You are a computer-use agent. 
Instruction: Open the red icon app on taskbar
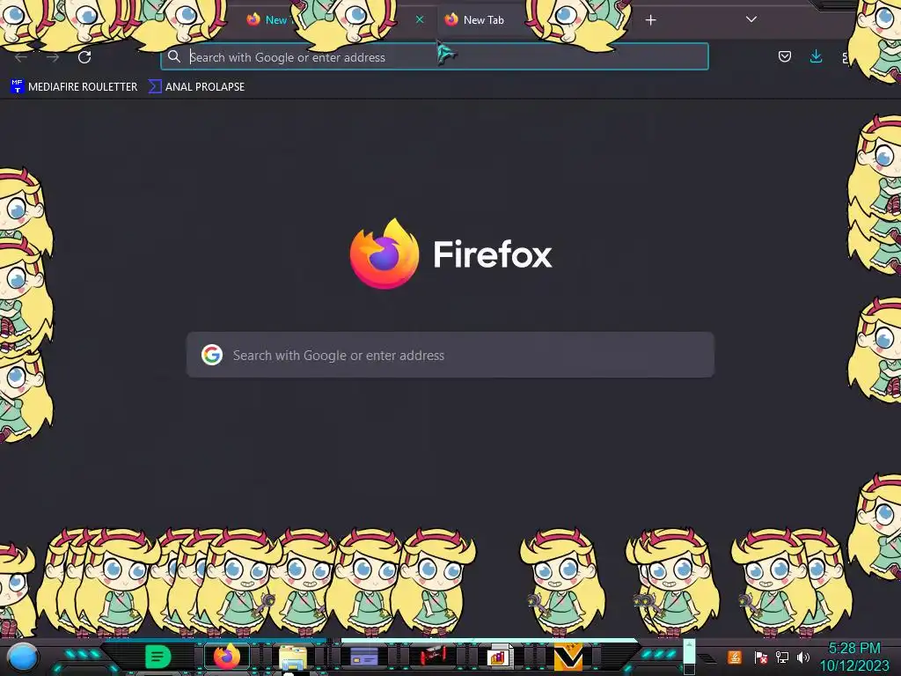[x=433, y=657]
